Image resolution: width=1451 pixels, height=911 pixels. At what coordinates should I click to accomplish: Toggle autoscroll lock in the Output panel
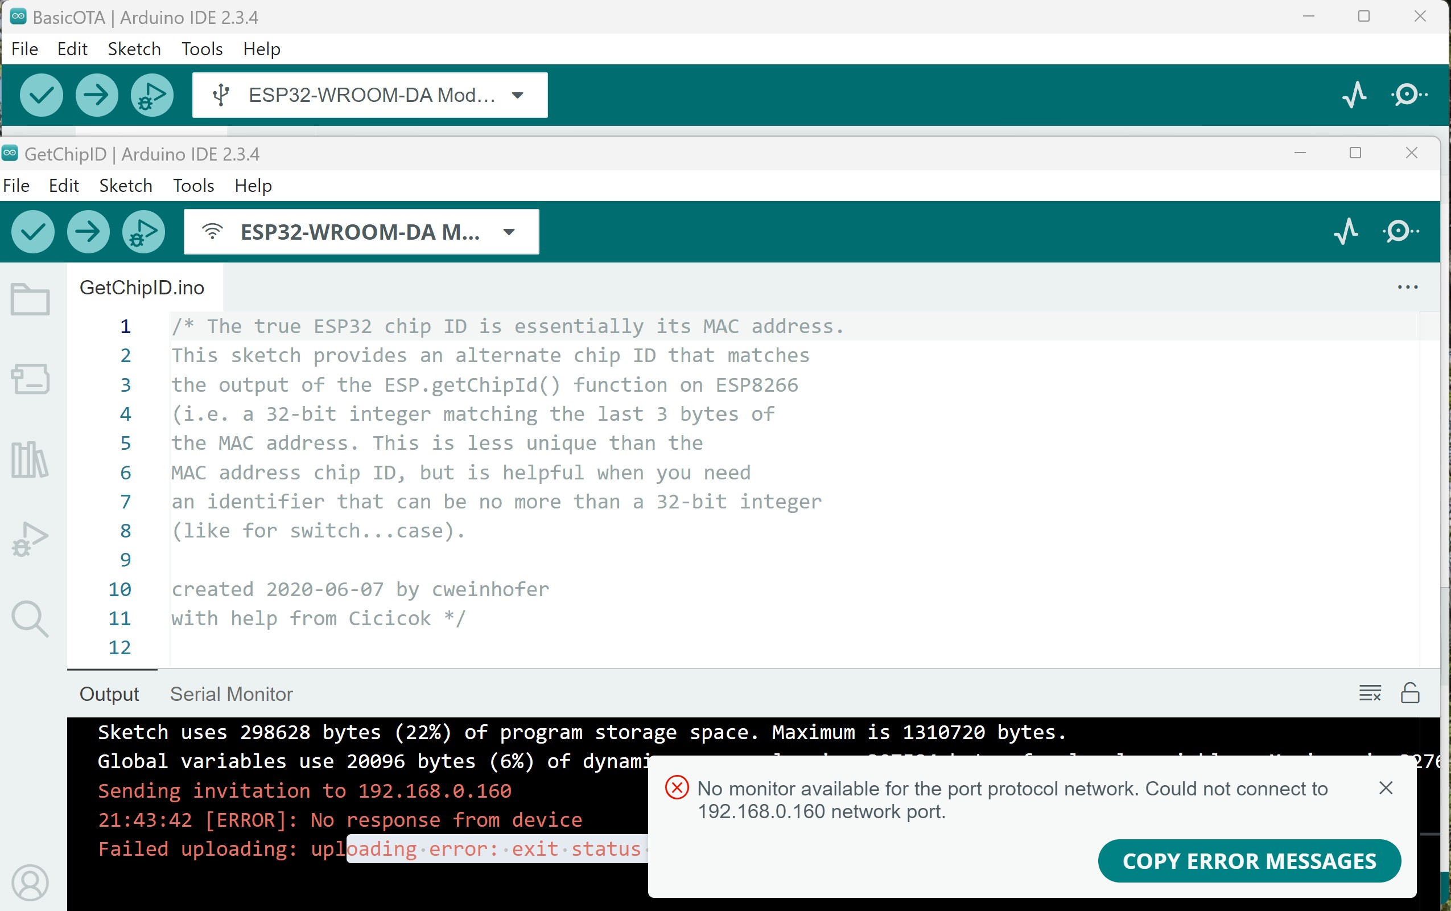coord(1411,693)
